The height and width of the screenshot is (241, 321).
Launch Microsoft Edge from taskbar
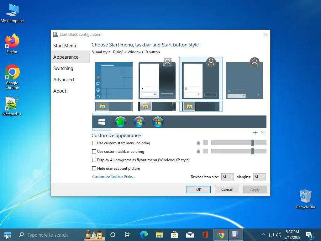tap(144, 235)
